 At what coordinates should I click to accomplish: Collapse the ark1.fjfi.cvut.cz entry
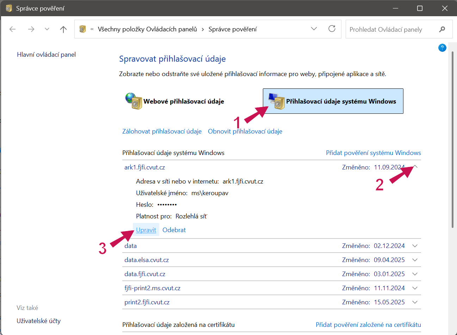coord(415,167)
